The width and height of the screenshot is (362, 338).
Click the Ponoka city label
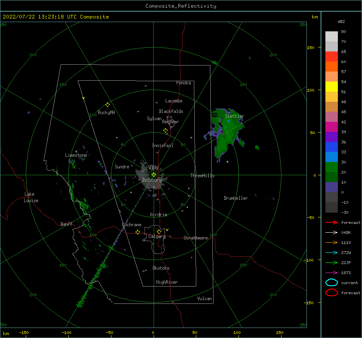(x=183, y=83)
